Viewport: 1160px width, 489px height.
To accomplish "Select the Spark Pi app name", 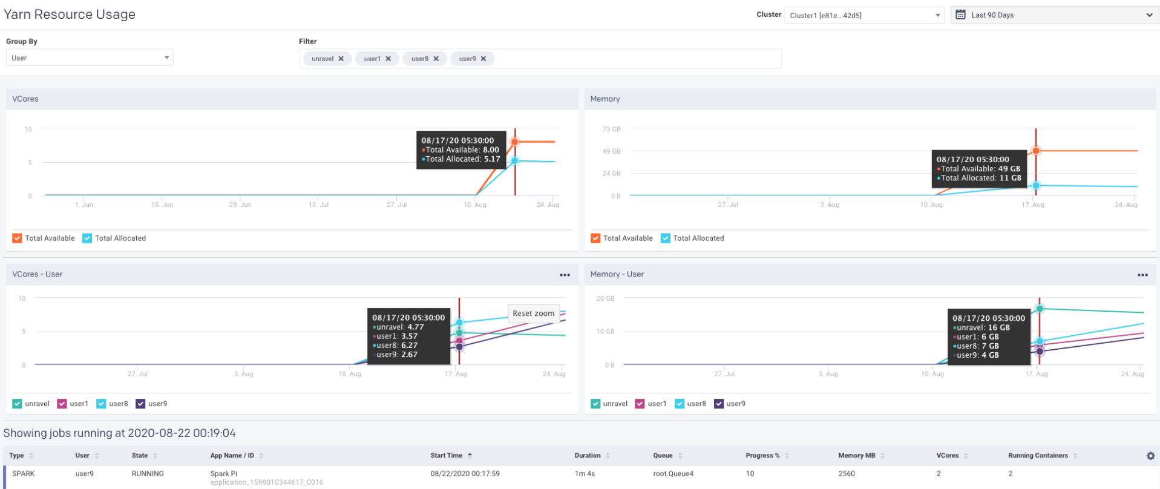I will [224, 474].
